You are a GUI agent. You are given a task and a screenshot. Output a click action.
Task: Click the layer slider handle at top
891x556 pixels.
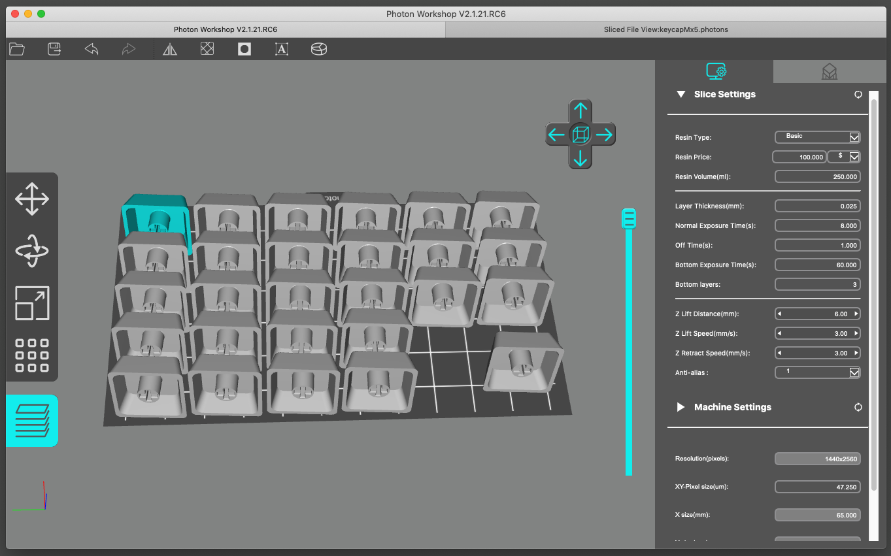coord(629,219)
